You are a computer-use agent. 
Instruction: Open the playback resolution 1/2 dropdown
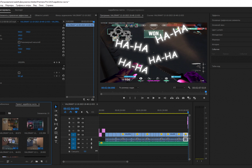(179, 88)
